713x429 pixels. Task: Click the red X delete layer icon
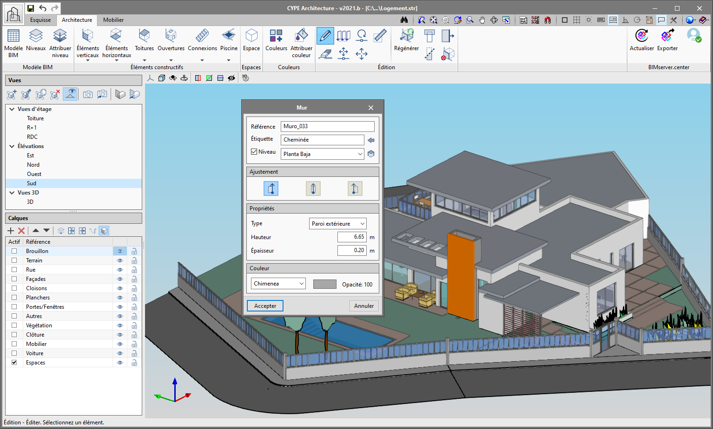21,231
